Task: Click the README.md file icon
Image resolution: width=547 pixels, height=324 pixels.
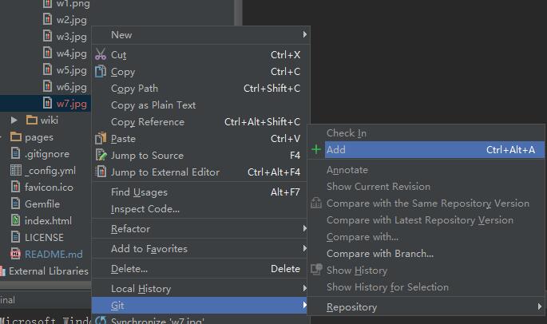Action: pos(16,255)
